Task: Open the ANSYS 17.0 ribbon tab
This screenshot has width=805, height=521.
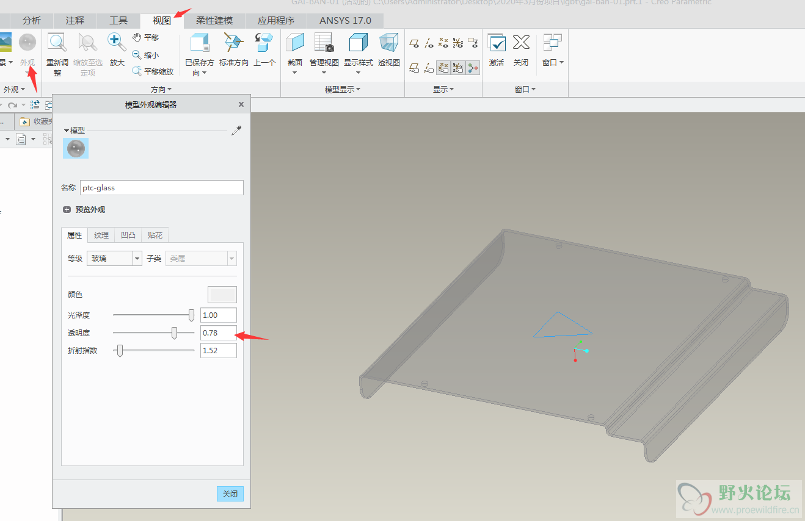Action: pos(345,20)
